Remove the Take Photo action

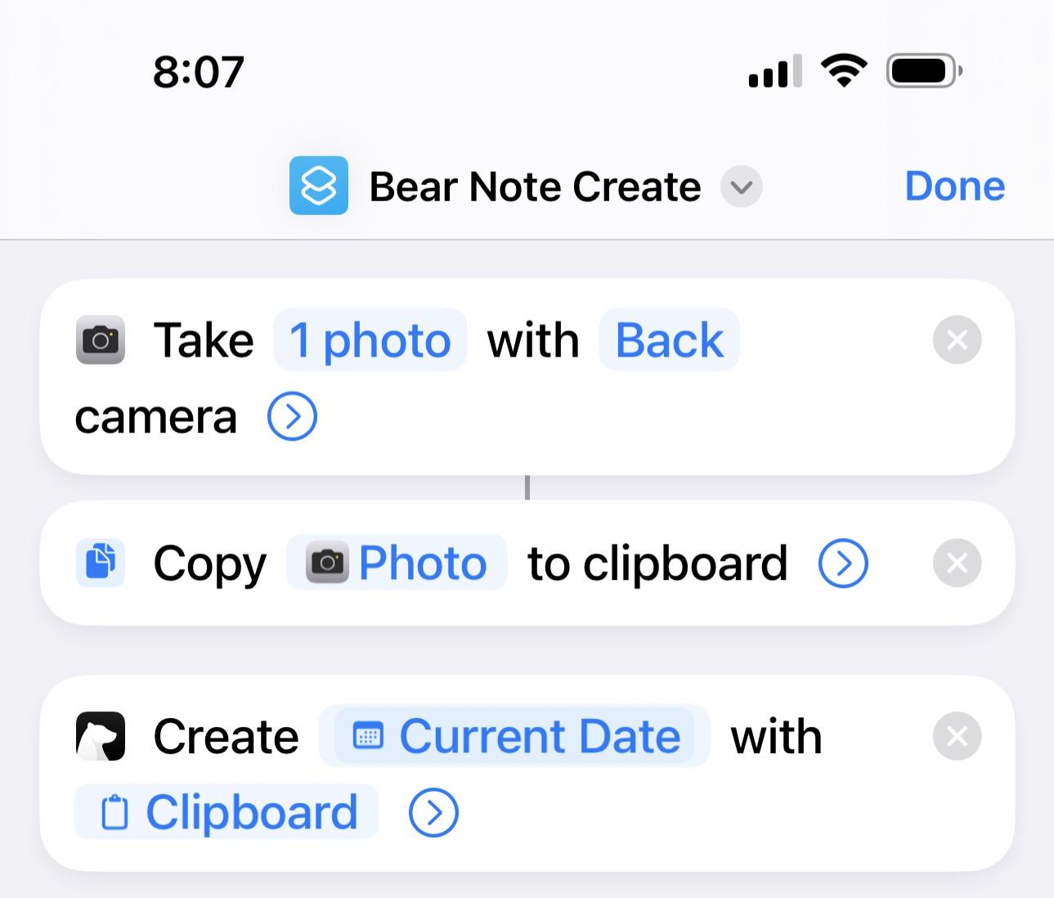[957, 340]
